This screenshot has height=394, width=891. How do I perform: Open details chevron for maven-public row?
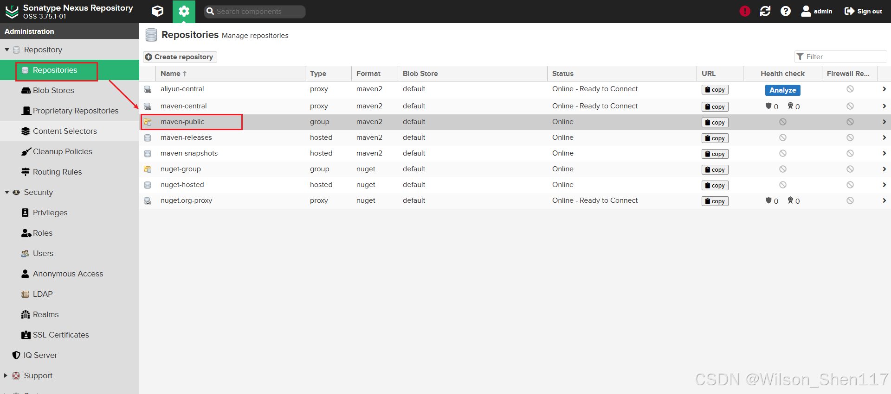(x=884, y=122)
